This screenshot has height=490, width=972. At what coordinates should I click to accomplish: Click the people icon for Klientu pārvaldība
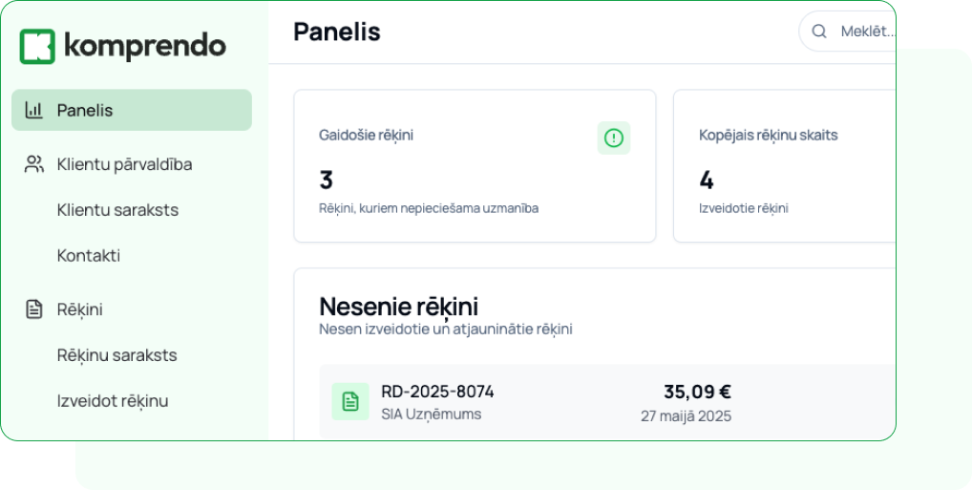click(34, 164)
